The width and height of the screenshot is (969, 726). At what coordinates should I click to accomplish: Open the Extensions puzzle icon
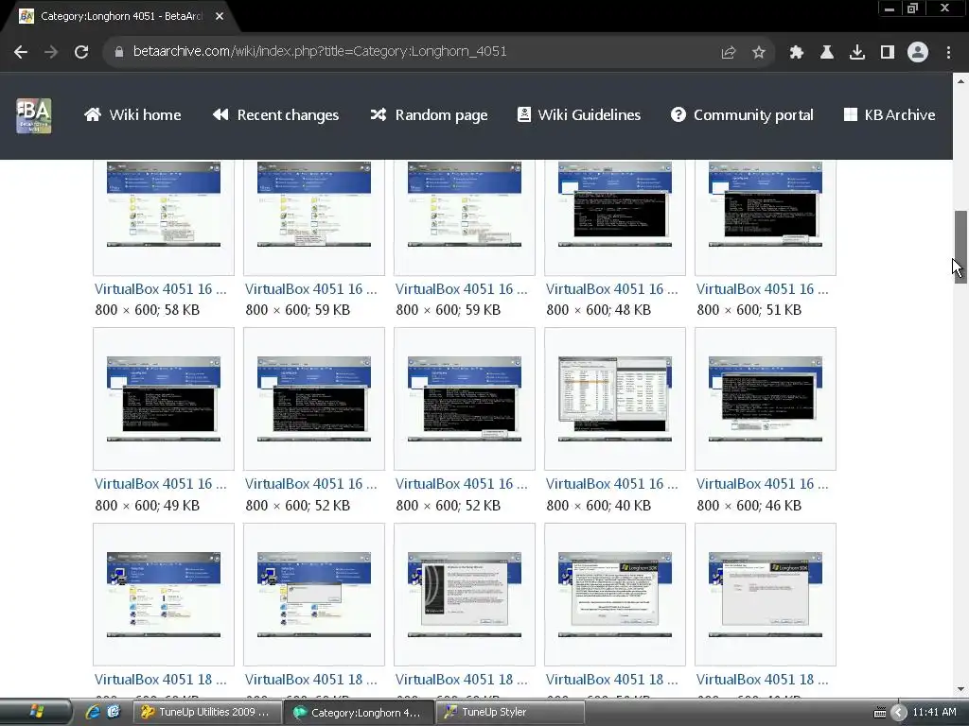pos(796,53)
